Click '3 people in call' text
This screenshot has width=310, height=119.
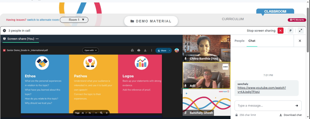click(19, 31)
